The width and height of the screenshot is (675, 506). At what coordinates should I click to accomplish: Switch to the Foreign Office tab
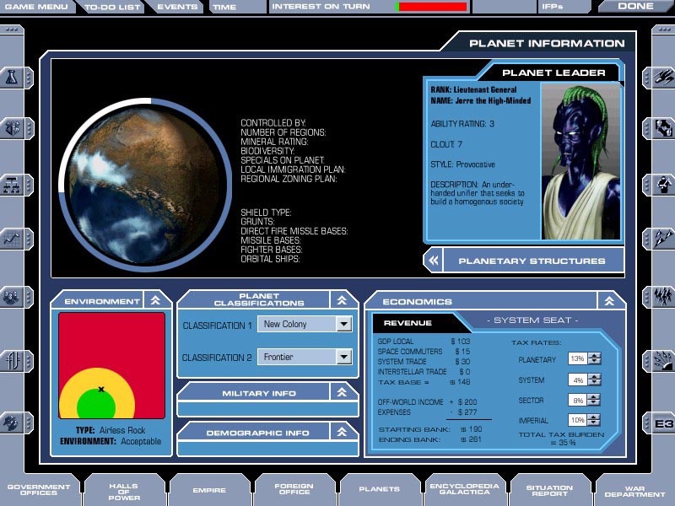[294, 490]
